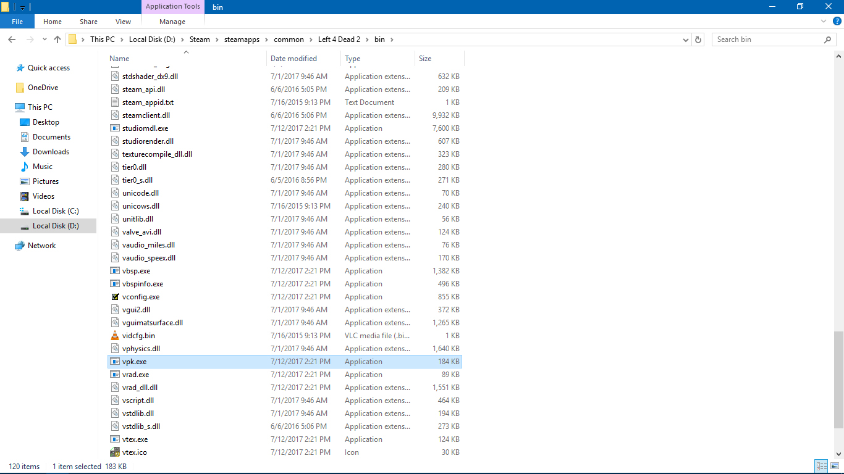Click the Pictures icon in the navigation pane
Image resolution: width=844 pixels, height=474 pixels.
25,181
